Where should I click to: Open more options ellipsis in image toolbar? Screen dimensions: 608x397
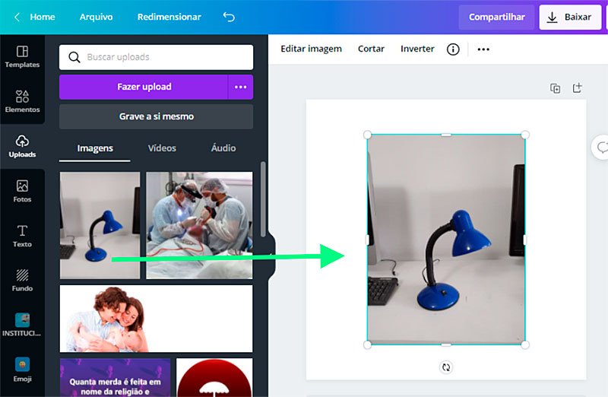point(483,49)
